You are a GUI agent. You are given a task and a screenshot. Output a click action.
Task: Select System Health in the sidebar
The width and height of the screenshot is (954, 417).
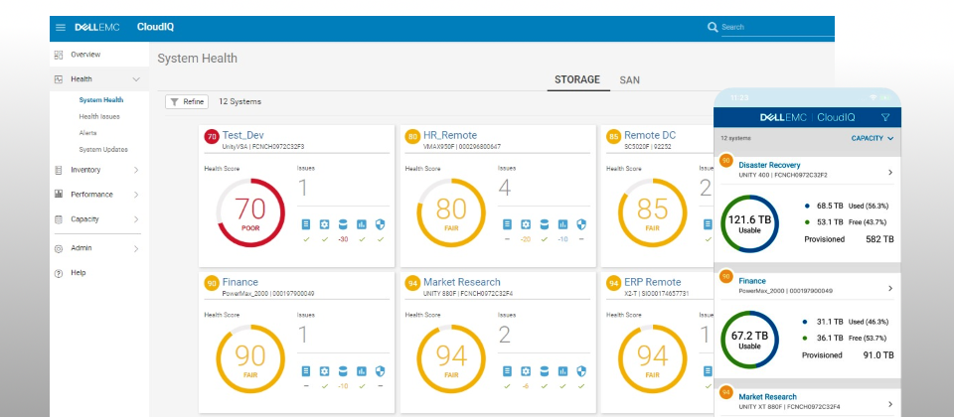click(x=101, y=100)
